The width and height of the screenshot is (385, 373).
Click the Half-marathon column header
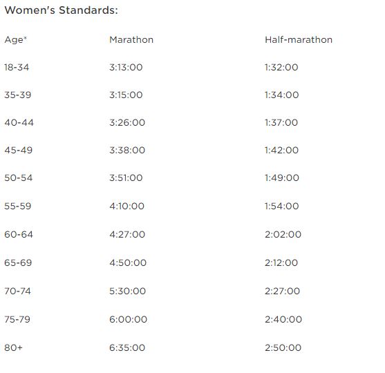click(x=299, y=40)
